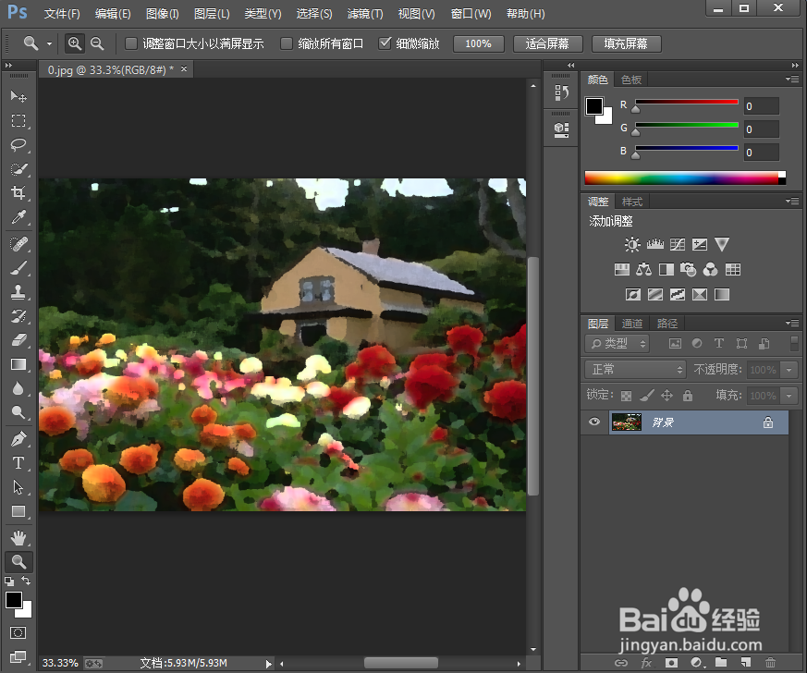The image size is (807, 673).
Task: Select the Crop tool
Action: tap(18, 193)
